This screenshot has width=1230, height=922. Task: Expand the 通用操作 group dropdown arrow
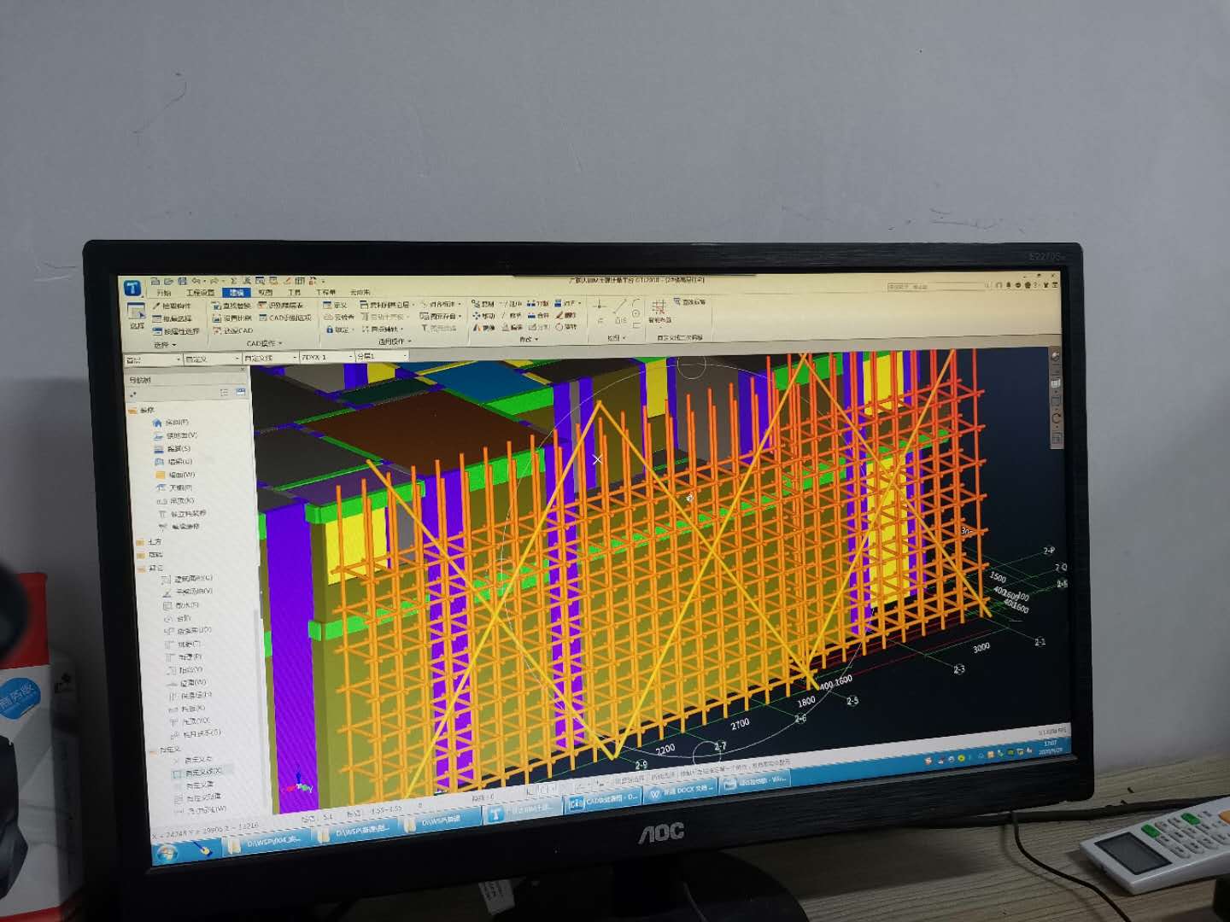pyautogui.click(x=409, y=341)
